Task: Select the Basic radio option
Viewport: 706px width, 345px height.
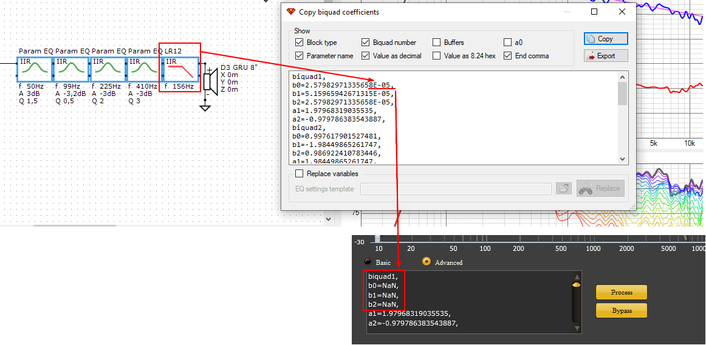Action: point(368,262)
